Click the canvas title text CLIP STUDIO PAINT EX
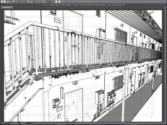 click(116, 5)
